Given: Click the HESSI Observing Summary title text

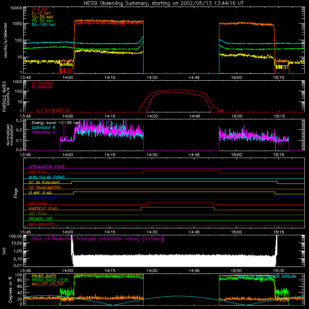Looking at the screenshot, I should 163,3.
